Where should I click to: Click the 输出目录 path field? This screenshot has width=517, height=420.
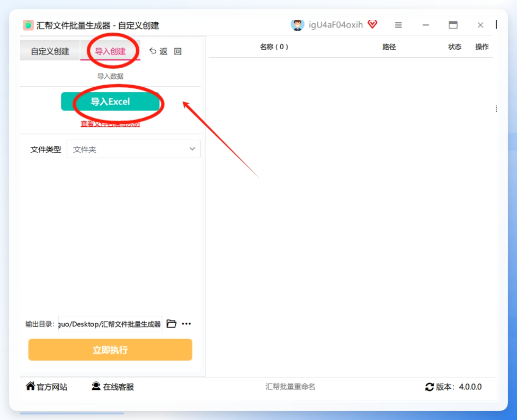click(x=110, y=324)
